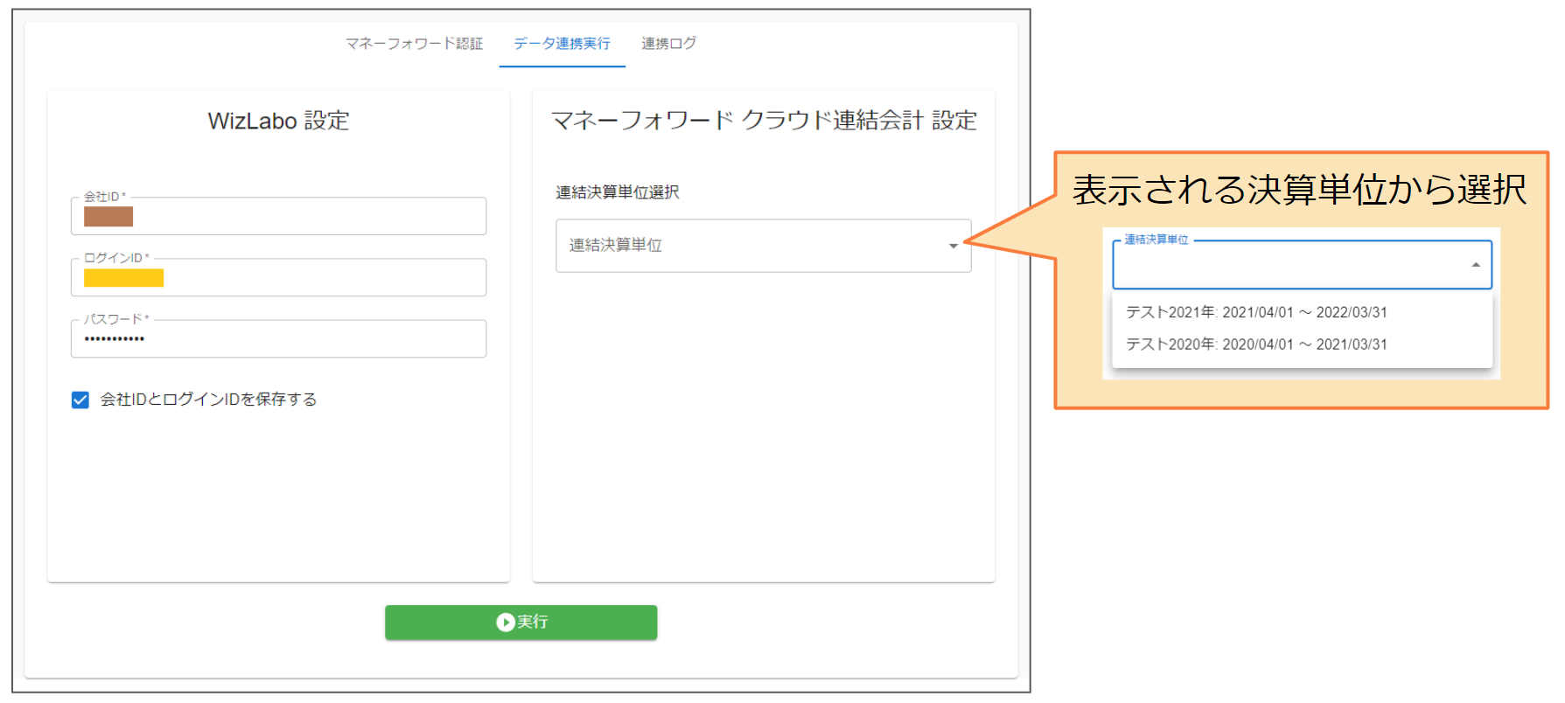Click the WizLabo 設定 heading
The image size is (1565, 703).
pyautogui.click(x=279, y=121)
